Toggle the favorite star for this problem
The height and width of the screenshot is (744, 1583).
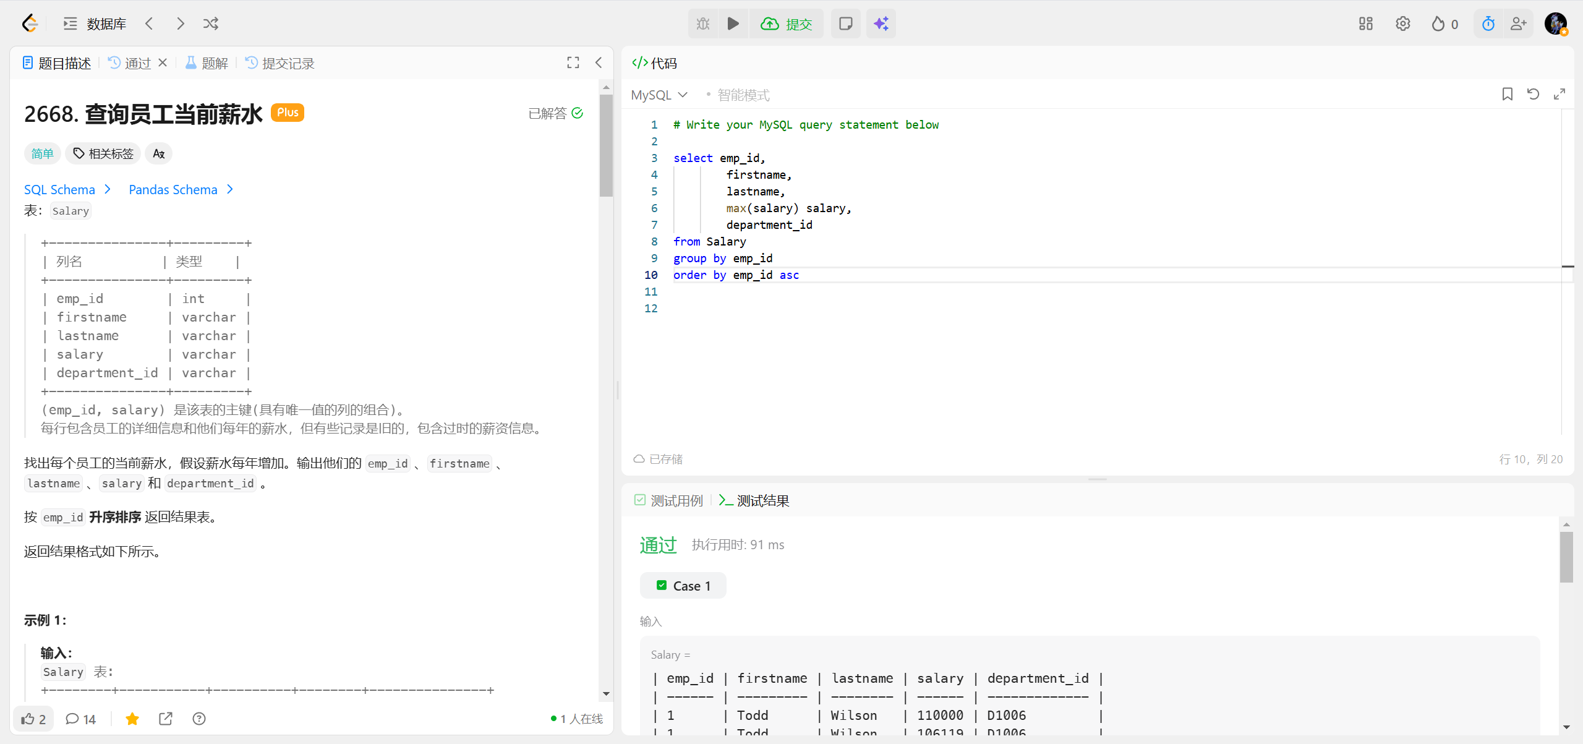[x=132, y=719]
